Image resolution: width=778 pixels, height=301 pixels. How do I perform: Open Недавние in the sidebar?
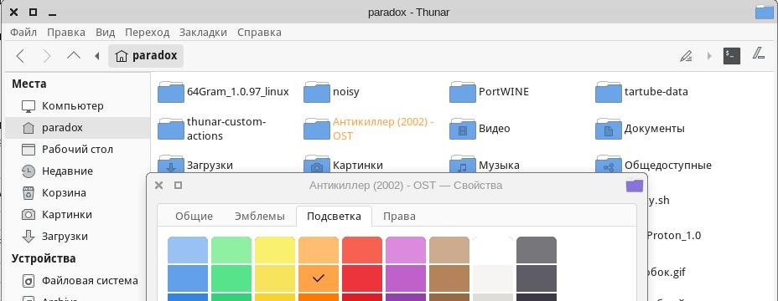point(78,171)
